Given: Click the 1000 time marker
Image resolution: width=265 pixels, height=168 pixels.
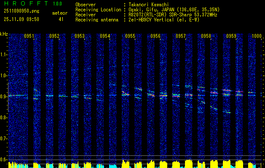Looking at the screenshot, I should tap(257, 36).
